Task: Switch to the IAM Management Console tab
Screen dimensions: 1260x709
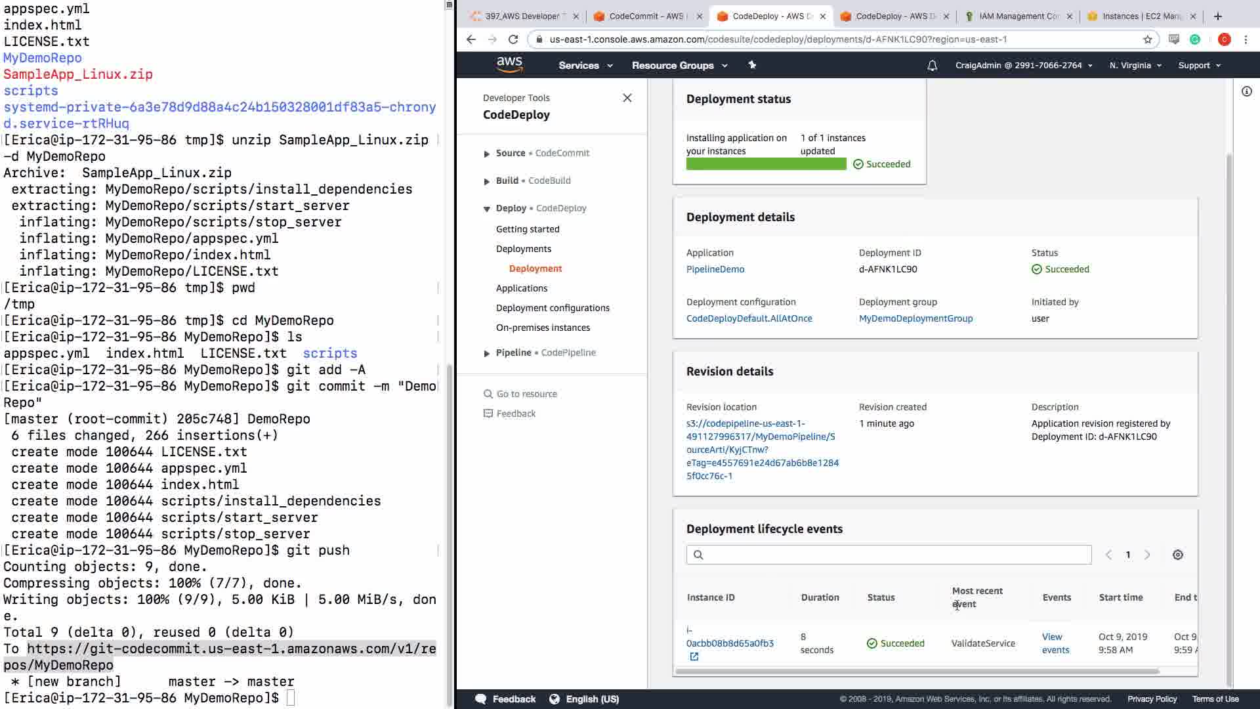Action: pyautogui.click(x=1018, y=16)
